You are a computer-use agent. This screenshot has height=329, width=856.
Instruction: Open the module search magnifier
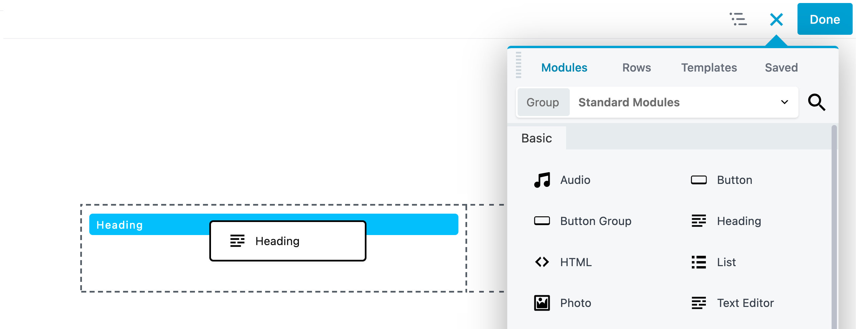(817, 102)
